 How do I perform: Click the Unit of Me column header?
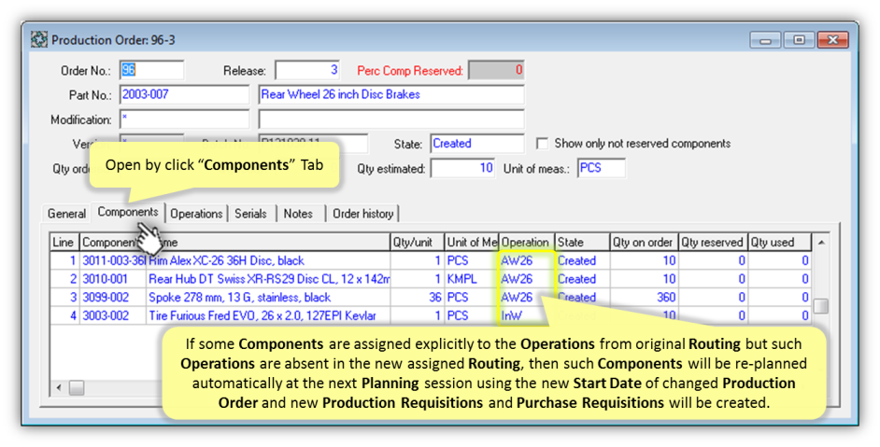point(472,243)
